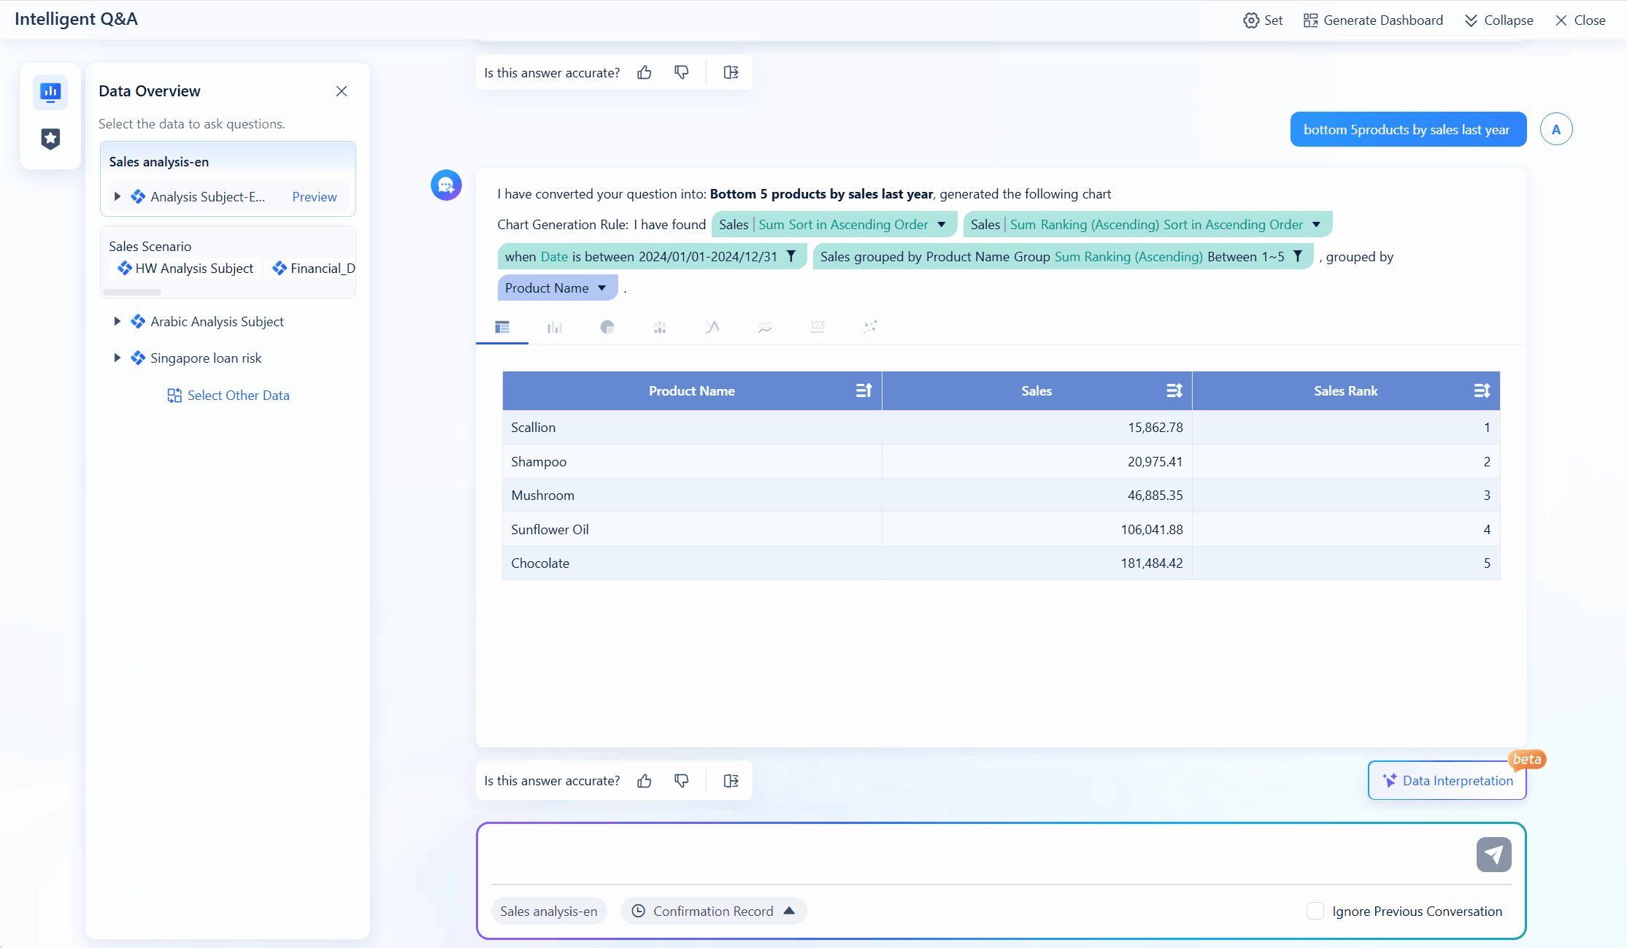Image resolution: width=1627 pixels, height=948 pixels.
Task: Toggle the ranking Between 1~5 filter icon
Action: click(x=1298, y=256)
